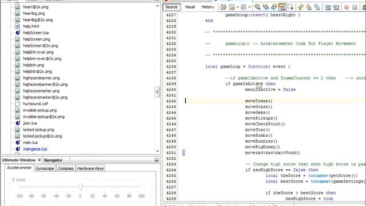
Task: Open the Forward history dropdown arrow
Action: pyautogui.click(x=249, y=7)
